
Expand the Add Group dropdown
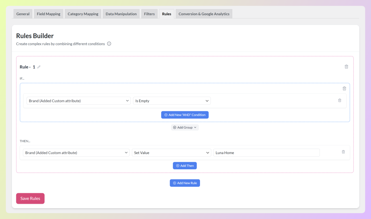pyautogui.click(x=185, y=127)
